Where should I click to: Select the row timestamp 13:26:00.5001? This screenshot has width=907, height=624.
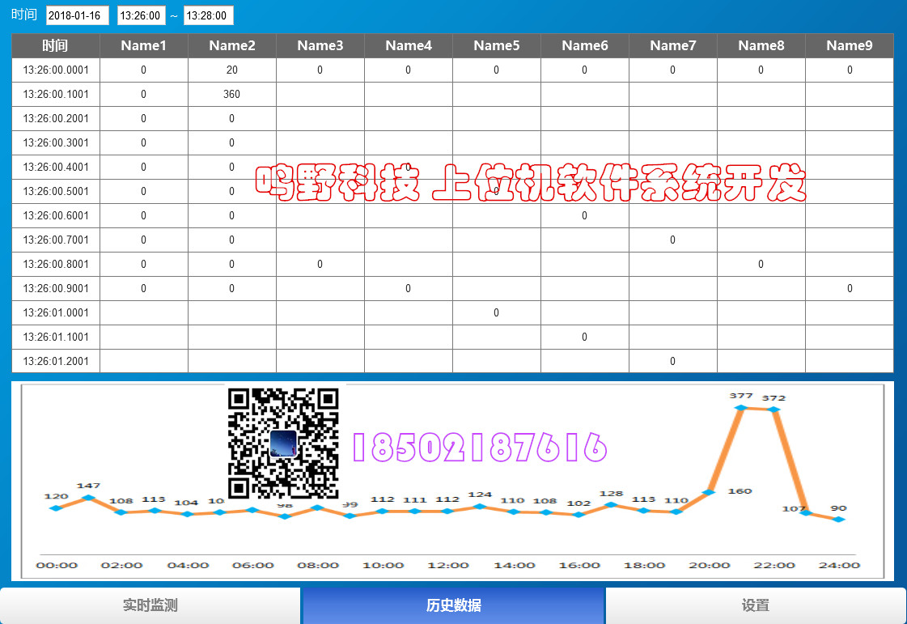(x=56, y=192)
